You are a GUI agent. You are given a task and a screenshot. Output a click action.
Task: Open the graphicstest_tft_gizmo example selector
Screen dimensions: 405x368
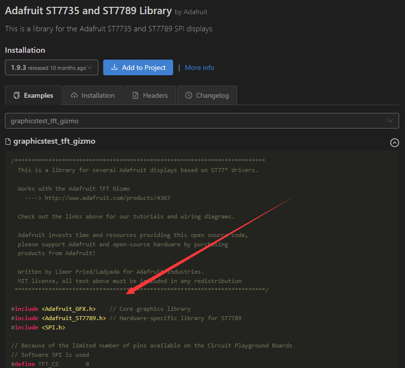202,121
